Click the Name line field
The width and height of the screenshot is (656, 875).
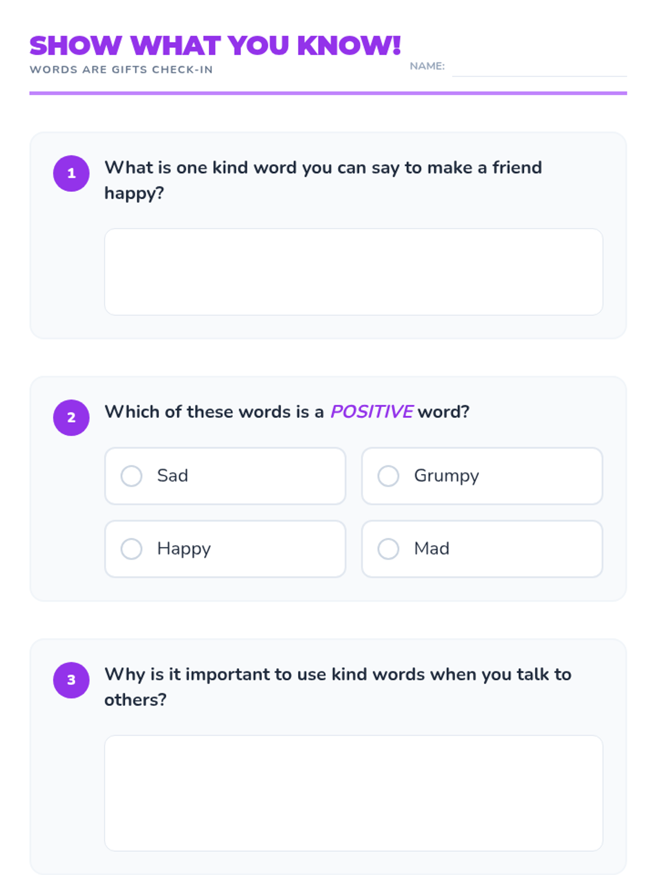click(538, 68)
